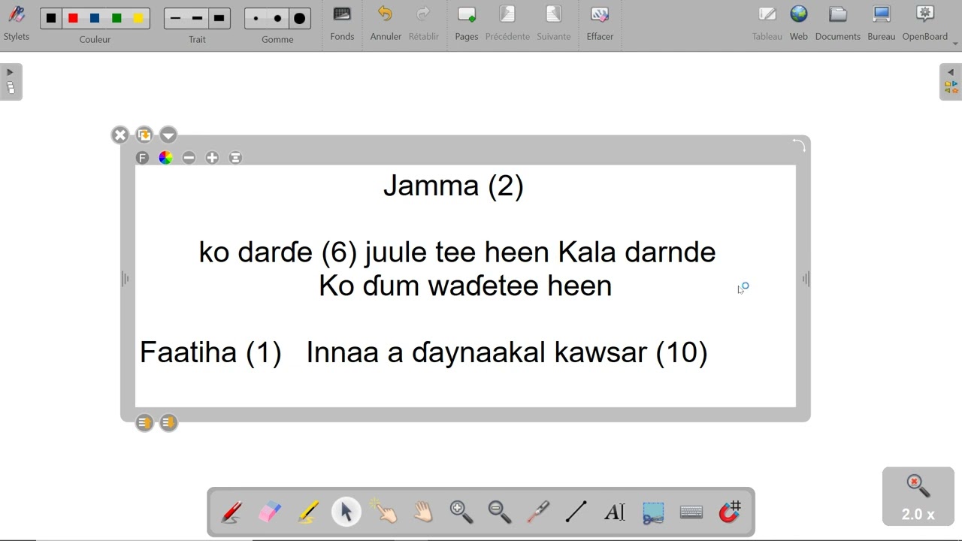Select the Zoom out tool

(500, 512)
